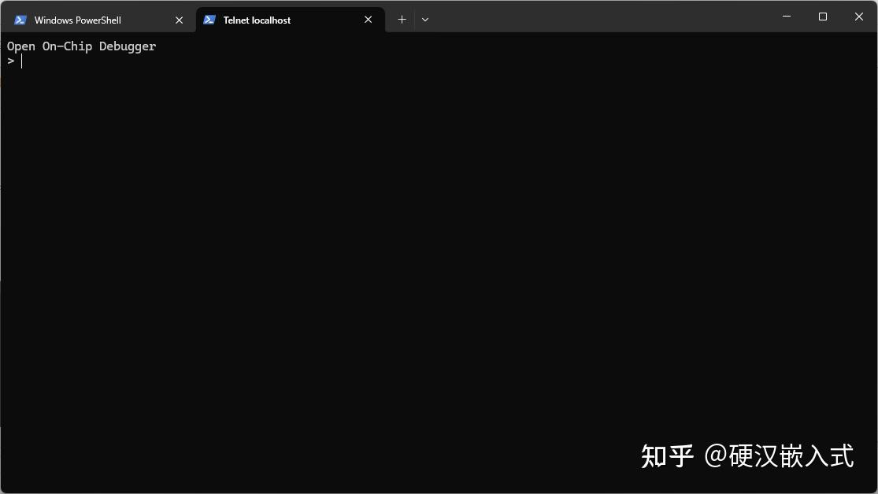
Task: Close the Telnet localhost tab
Action: coord(368,20)
